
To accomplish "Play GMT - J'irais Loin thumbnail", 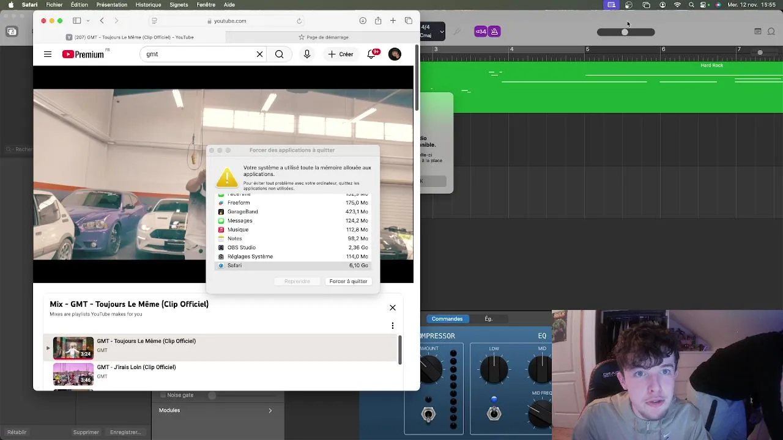I will click(73, 374).
